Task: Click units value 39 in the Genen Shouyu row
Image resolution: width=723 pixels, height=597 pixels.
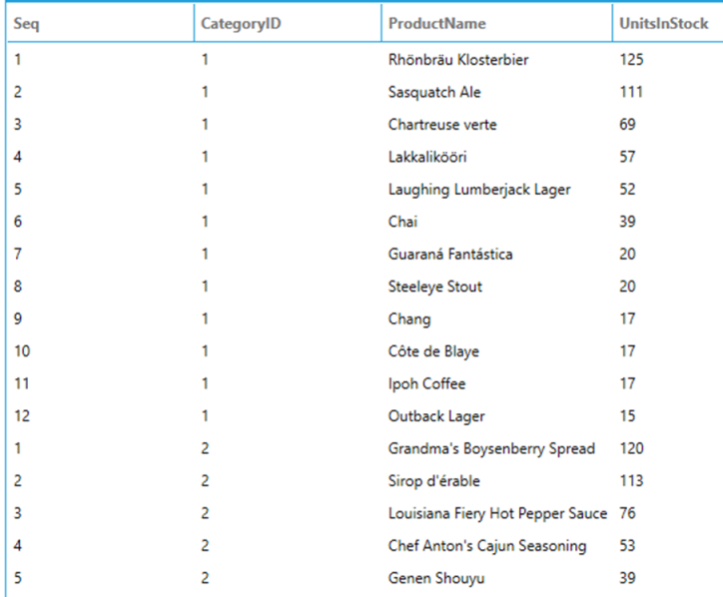Action: pyautogui.click(x=627, y=578)
